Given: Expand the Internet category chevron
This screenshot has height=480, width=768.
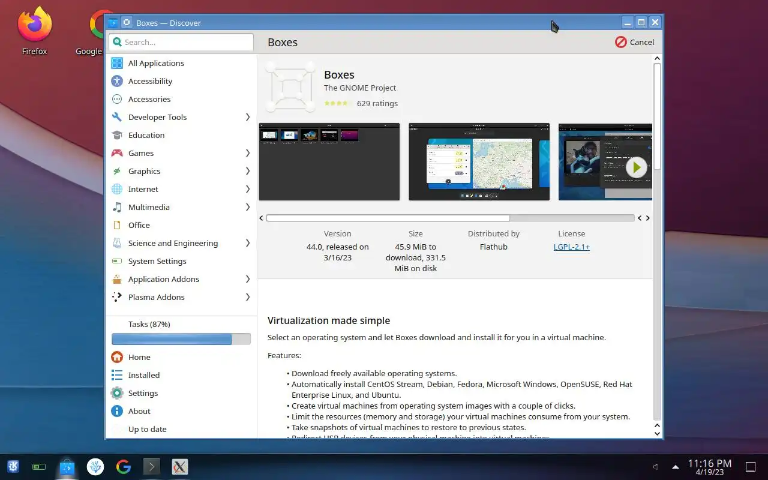Looking at the screenshot, I should click(247, 189).
